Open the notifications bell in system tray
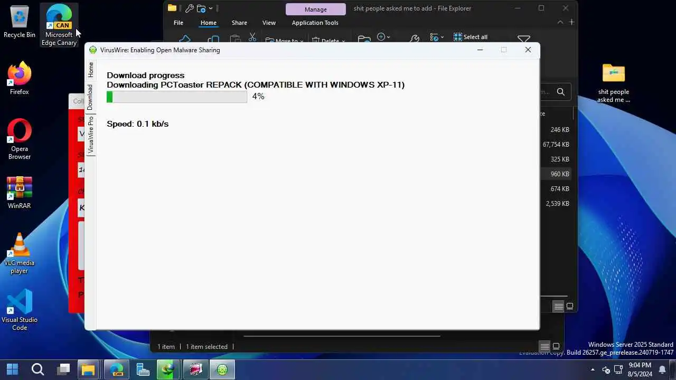 coord(662,369)
